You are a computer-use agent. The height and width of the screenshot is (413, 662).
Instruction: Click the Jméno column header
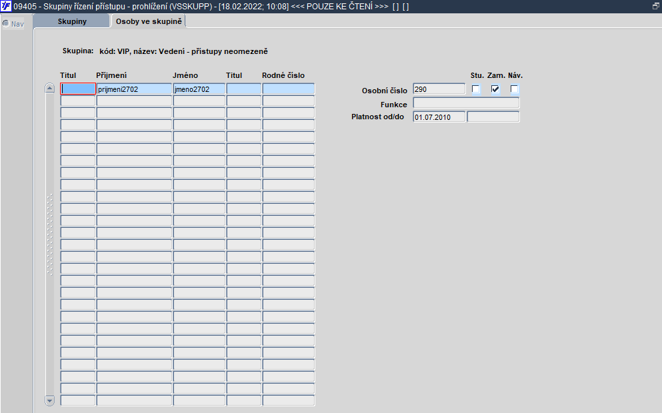[185, 75]
